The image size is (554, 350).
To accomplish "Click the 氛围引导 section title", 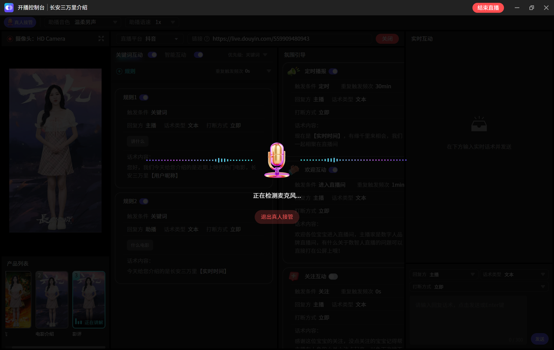I will pyautogui.click(x=295, y=55).
